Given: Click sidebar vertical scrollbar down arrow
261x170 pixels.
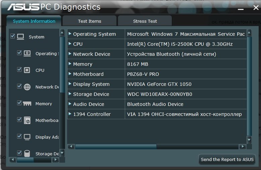Looking at the screenshot, I should click(62, 153).
